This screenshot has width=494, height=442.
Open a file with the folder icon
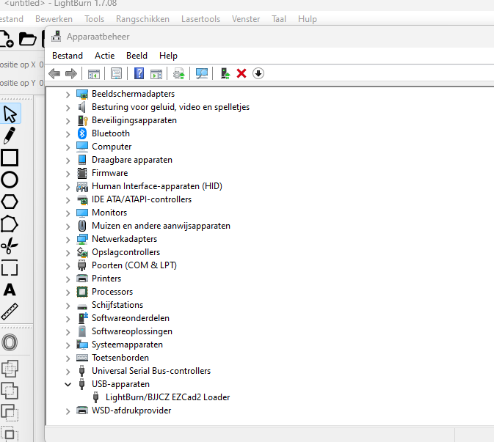[x=27, y=39]
